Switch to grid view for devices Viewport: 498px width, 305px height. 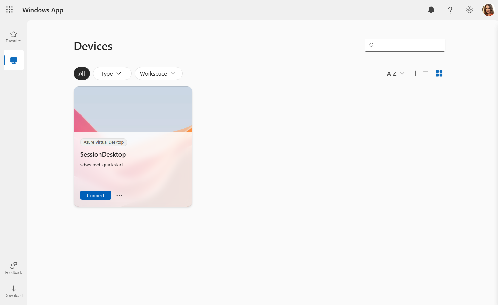tap(439, 73)
